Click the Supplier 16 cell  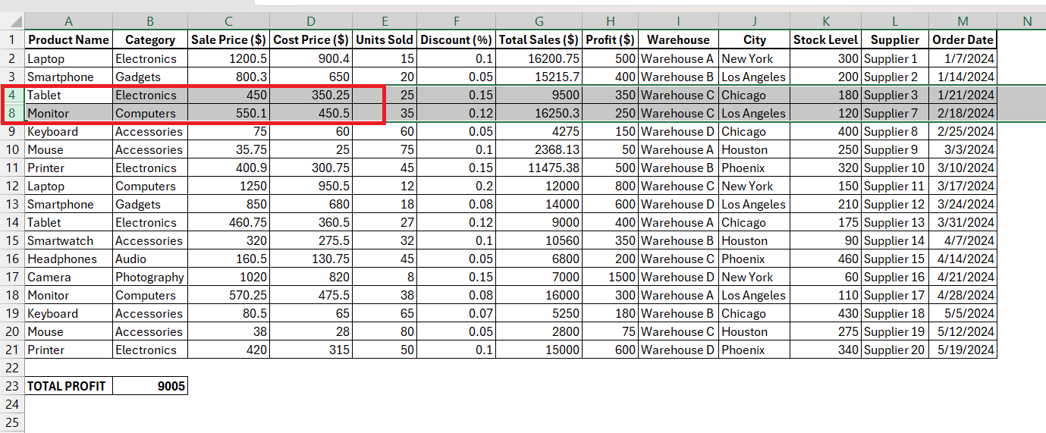click(895, 277)
